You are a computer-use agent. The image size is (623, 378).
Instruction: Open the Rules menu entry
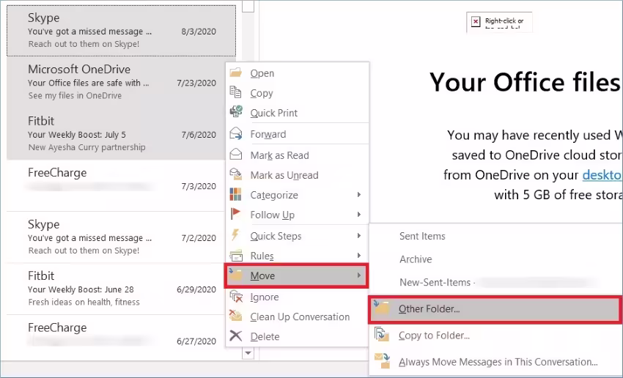point(297,256)
